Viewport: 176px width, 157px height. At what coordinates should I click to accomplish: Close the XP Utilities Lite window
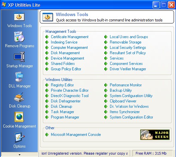[171, 5]
